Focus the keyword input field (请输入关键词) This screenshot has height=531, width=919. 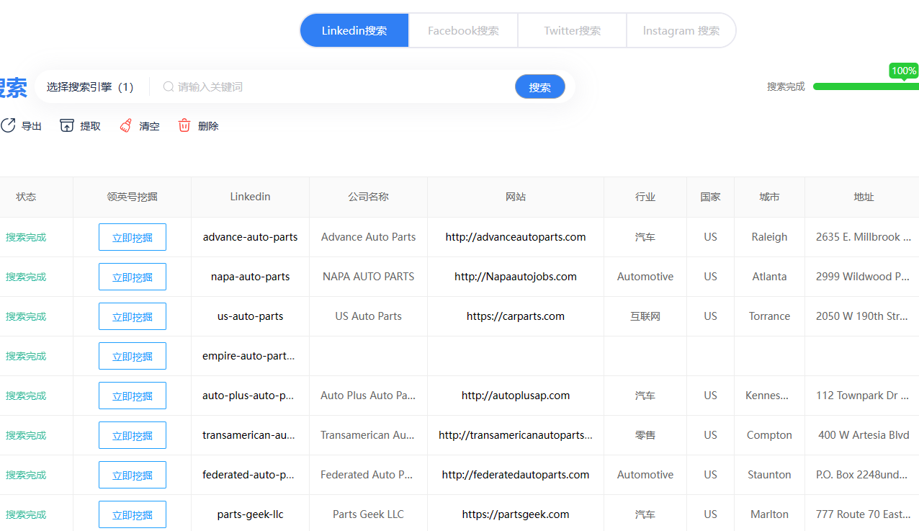click(339, 86)
